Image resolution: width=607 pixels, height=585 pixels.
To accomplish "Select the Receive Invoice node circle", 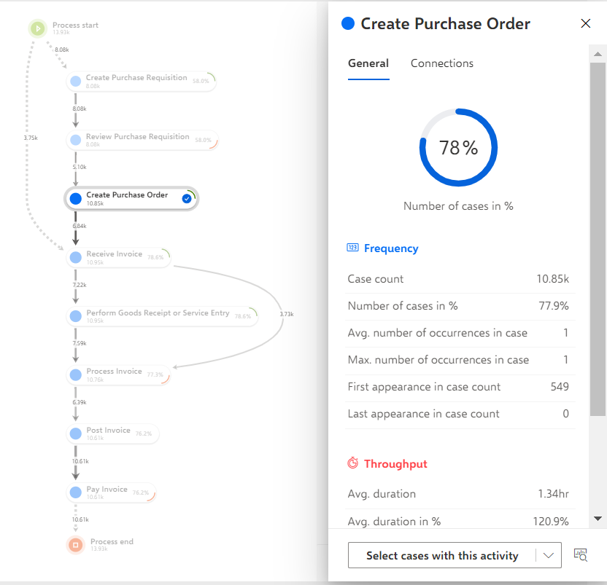I will pyautogui.click(x=75, y=257).
